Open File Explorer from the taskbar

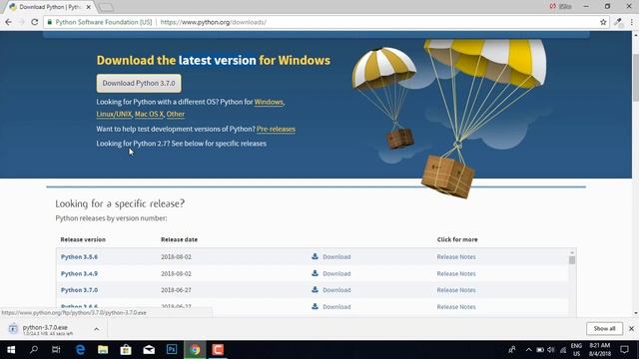point(103,350)
